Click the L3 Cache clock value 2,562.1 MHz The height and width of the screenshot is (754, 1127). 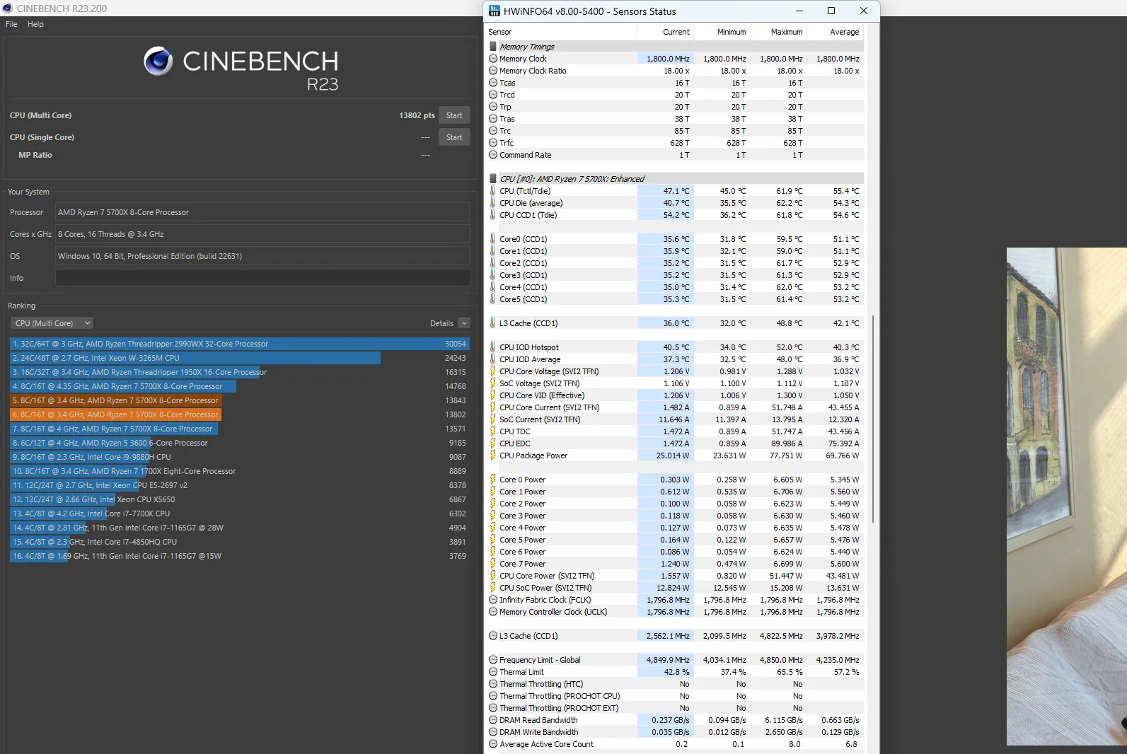click(668, 636)
